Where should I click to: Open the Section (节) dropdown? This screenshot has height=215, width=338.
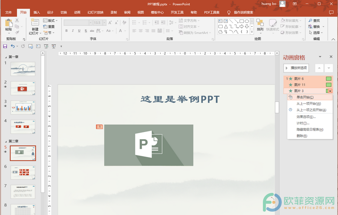point(49,33)
